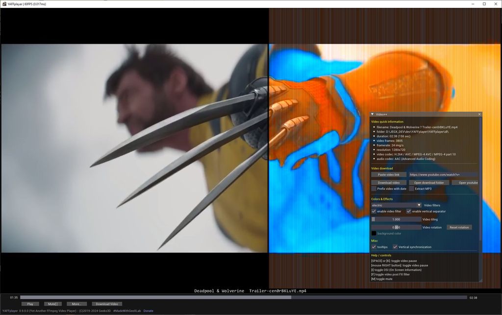The image size is (502, 315).
Task: Uncheck the tooltips checkbox
Action: tap(374, 247)
